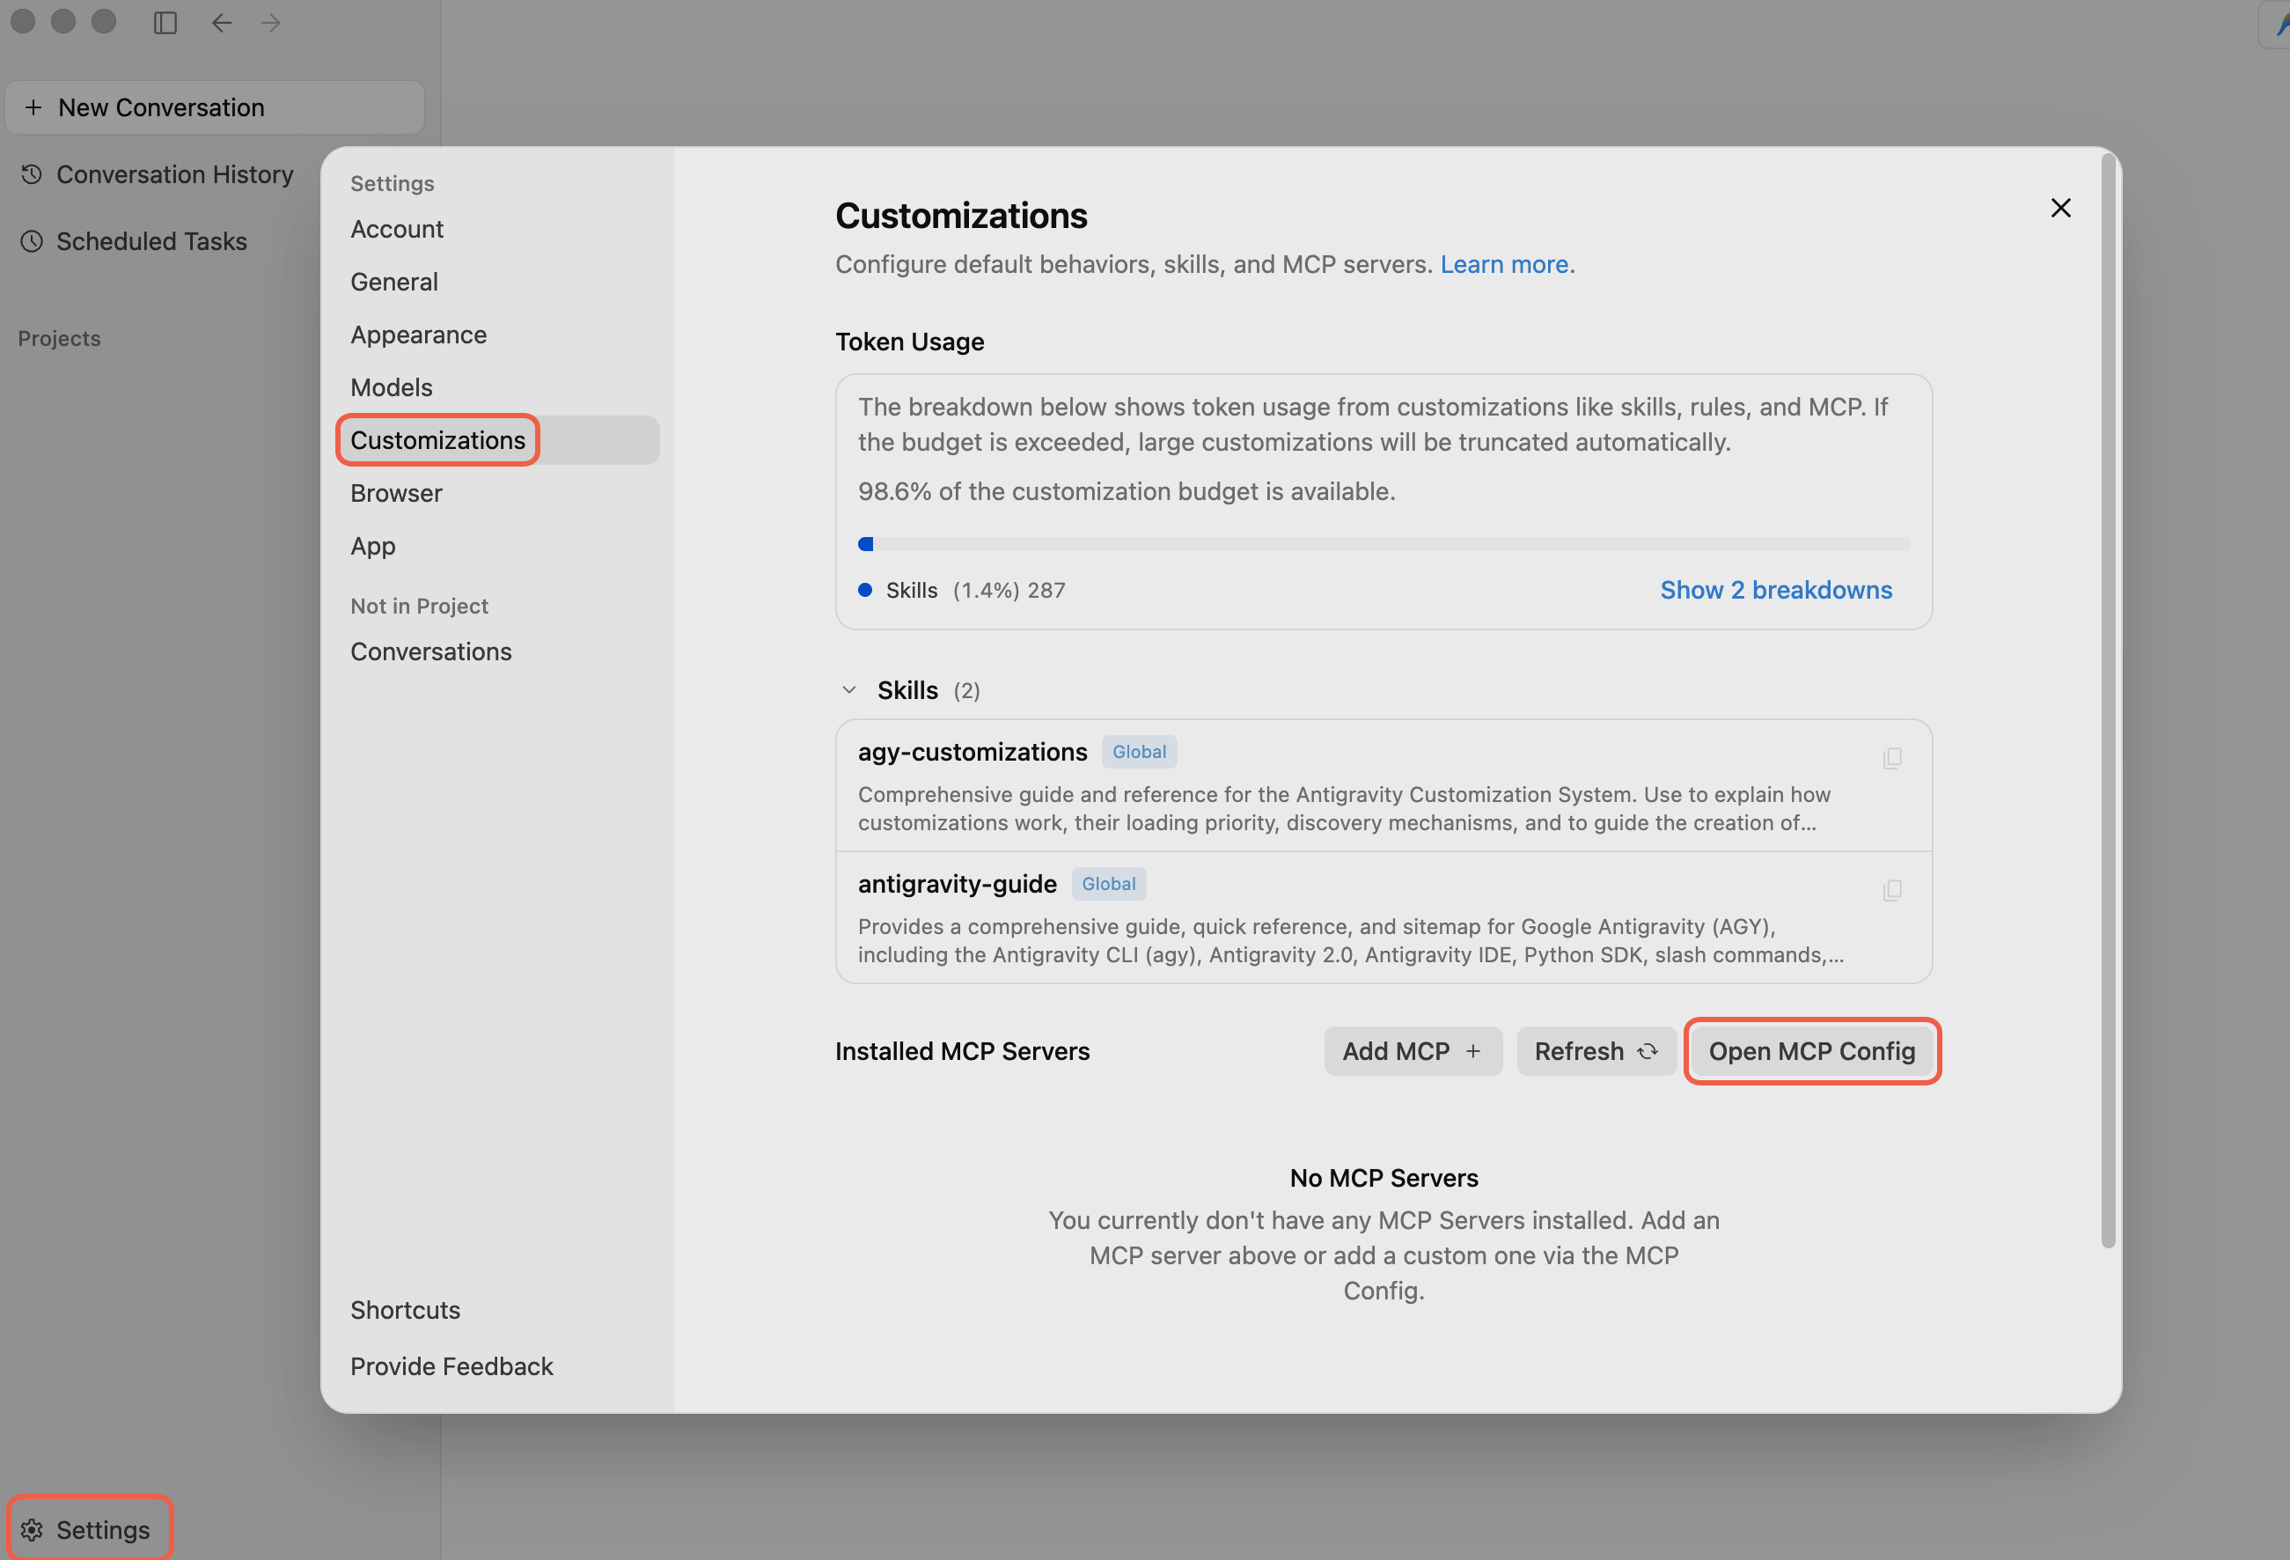2290x1560 pixels.
Task: Start a New Conversation
Action: point(215,107)
